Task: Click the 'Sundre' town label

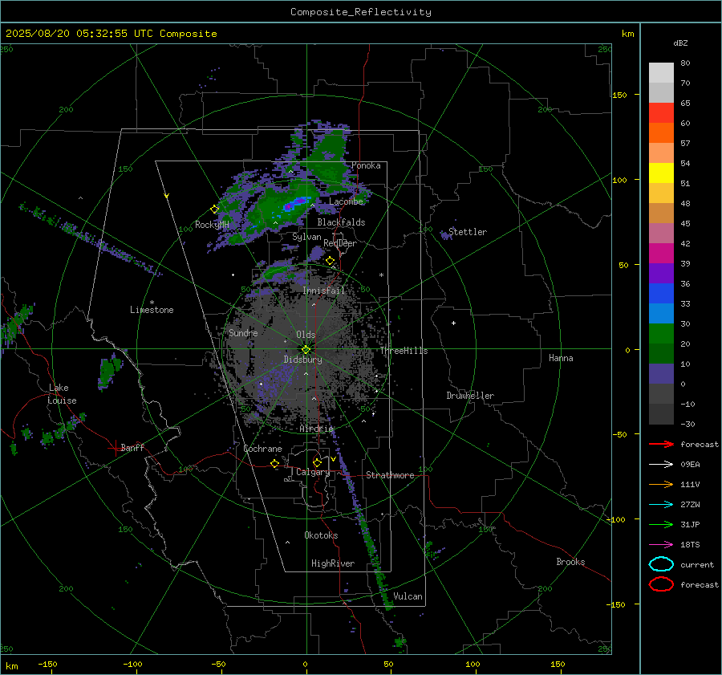Action: point(243,332)
